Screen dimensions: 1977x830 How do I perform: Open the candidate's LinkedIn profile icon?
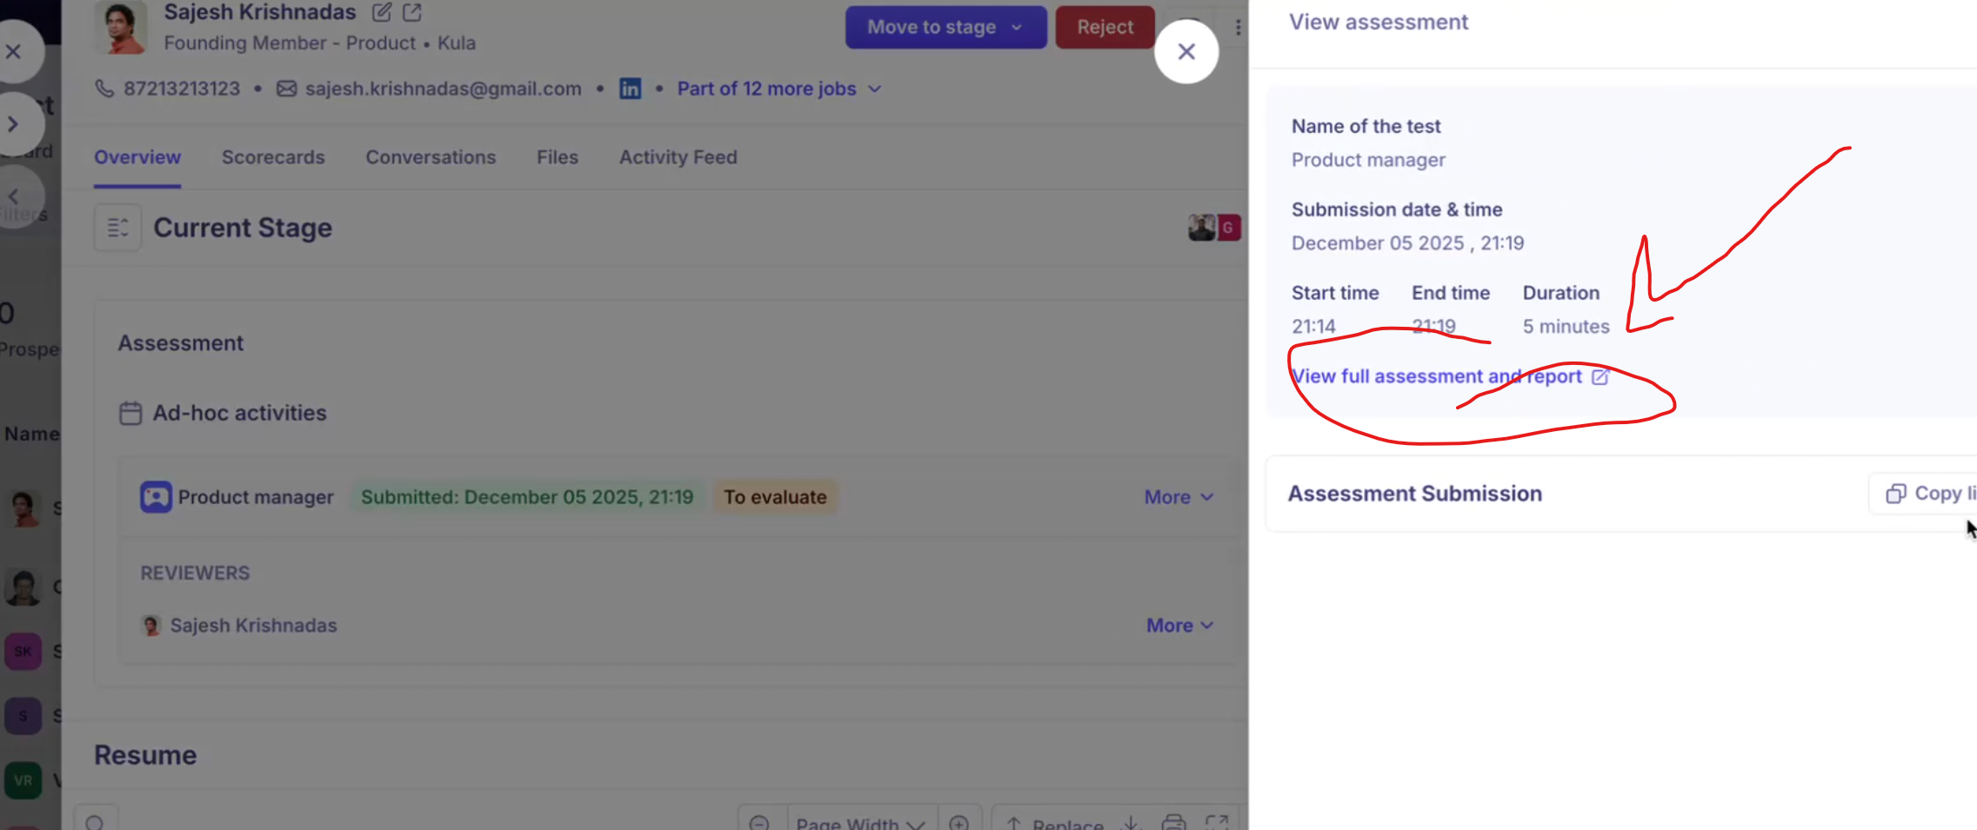[x=630, y=89]
